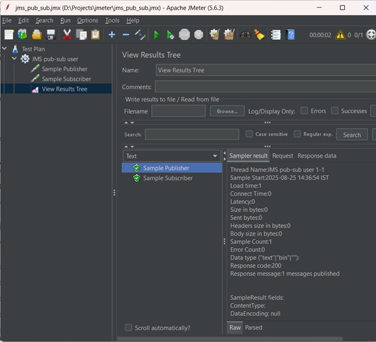Switch to the Request tab

pyautogui.click(x=283, y=156)
